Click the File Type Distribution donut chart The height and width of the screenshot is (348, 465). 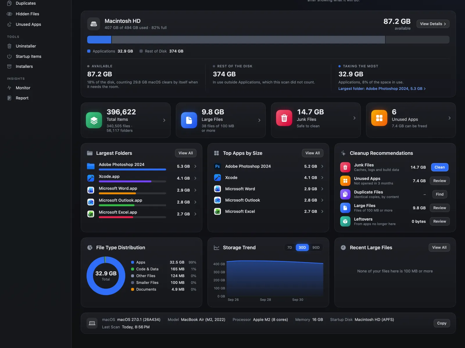point(106,276)
